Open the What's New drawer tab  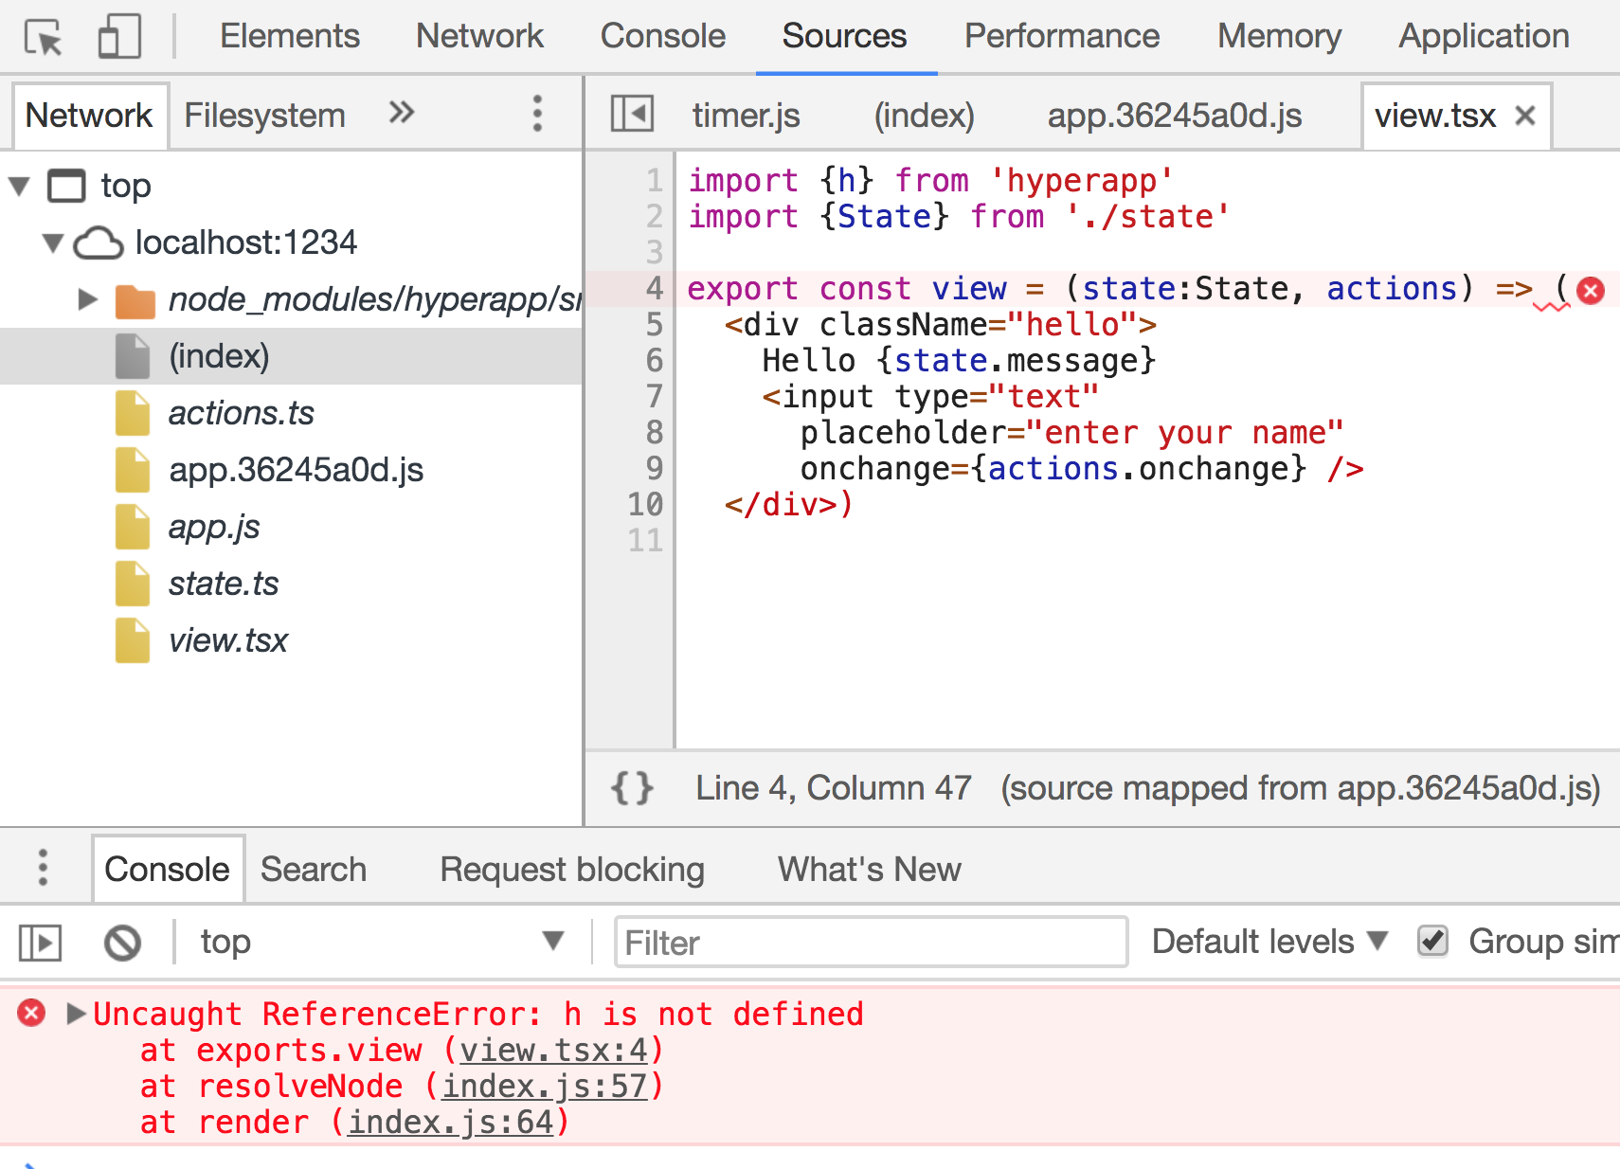pyautogui.click(x=868, y=868)
